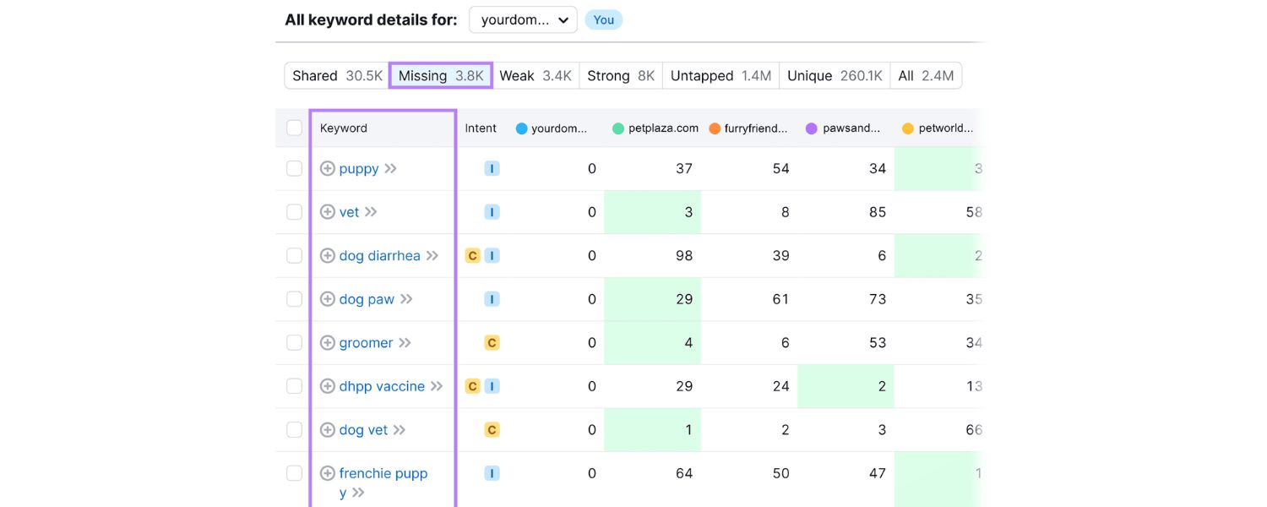Click the informational intent badge on the puppy row
The image size is (1267, 507).
(x=492, y=168)
